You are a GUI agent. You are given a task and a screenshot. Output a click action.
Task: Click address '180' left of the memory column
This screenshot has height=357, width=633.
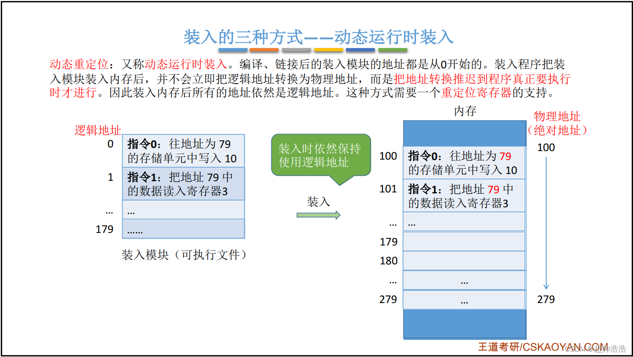pyautogui.click(x=389, y=261)
